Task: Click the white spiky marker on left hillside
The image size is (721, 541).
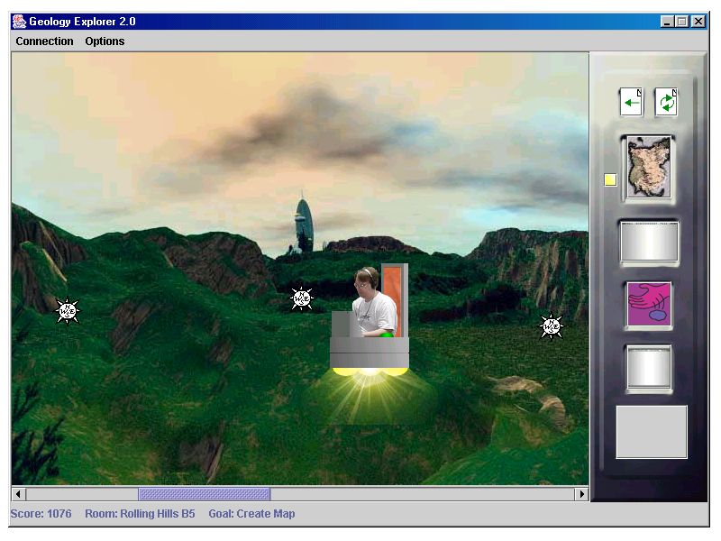Action: [68, 311]
